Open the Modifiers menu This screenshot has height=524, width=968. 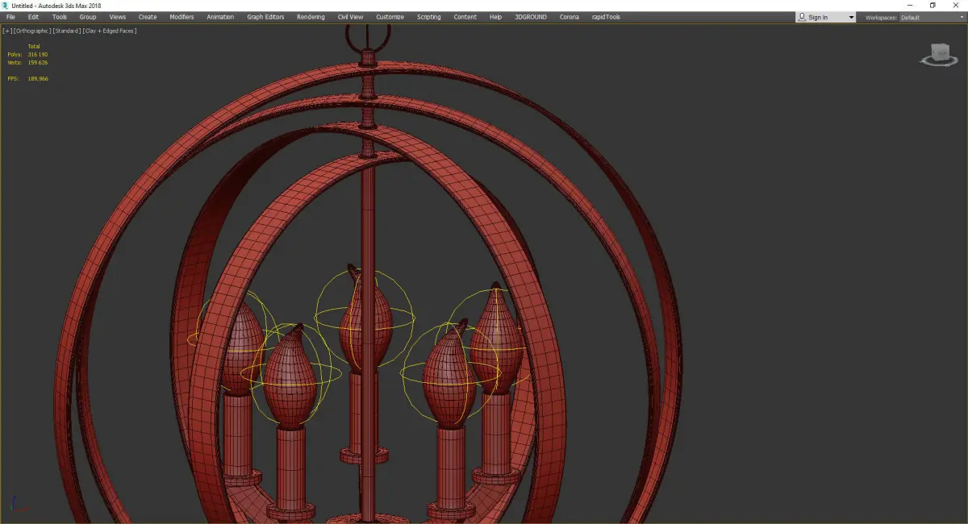[x=181, y=17]
